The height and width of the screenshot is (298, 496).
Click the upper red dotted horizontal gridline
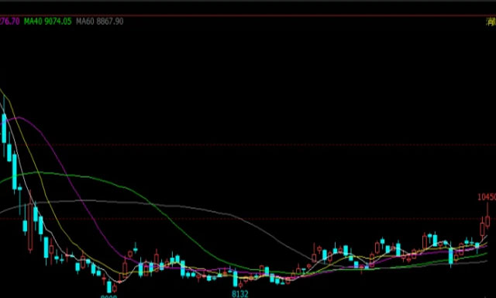coord(248,144)
